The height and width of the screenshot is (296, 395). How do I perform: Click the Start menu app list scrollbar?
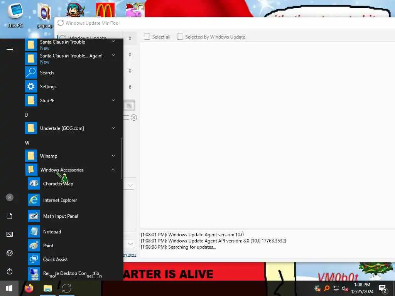click(122, 158)
